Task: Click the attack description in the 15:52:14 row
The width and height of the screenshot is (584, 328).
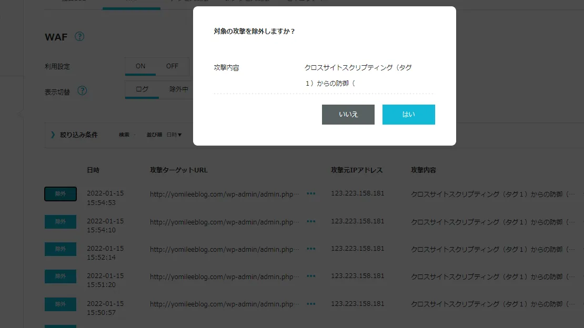Action: [x=492, y=249]
